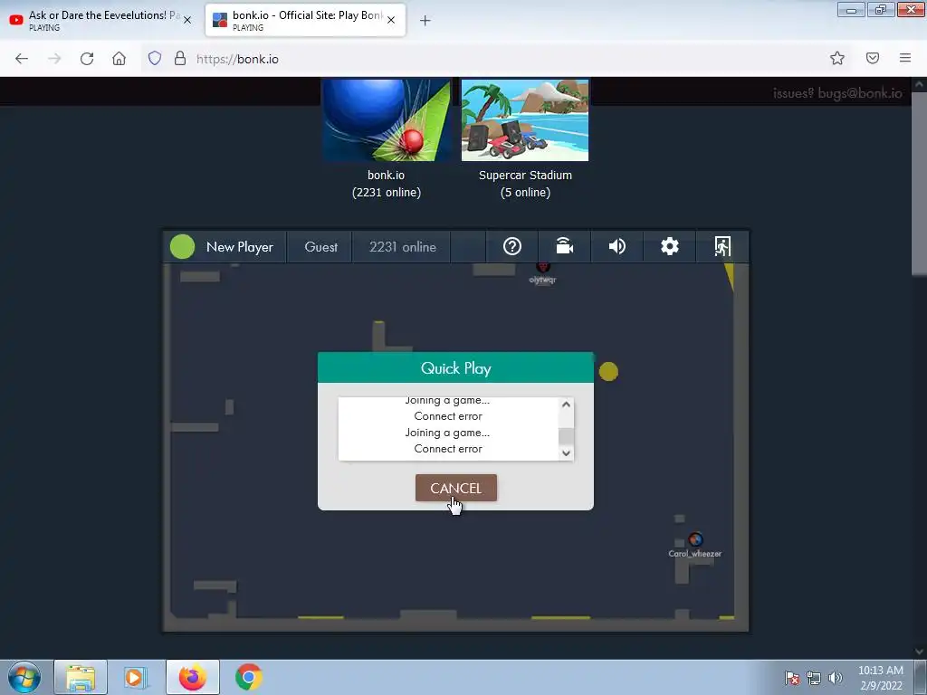Click the "Carol_wheezer" player name
927x695 pixels.
point(694,554)
